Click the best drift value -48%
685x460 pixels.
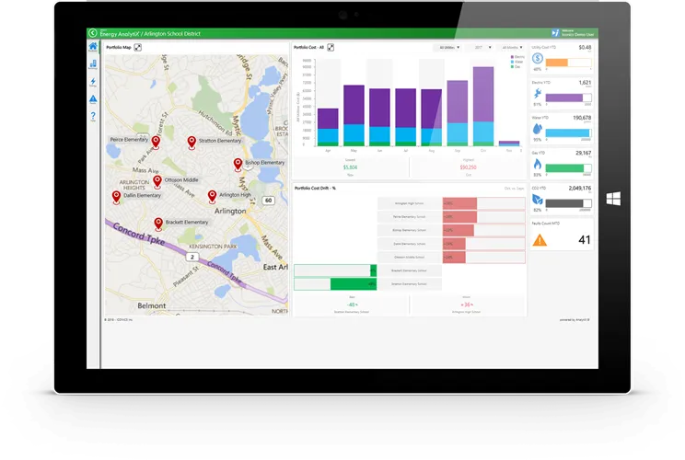[x=352, y=305]
